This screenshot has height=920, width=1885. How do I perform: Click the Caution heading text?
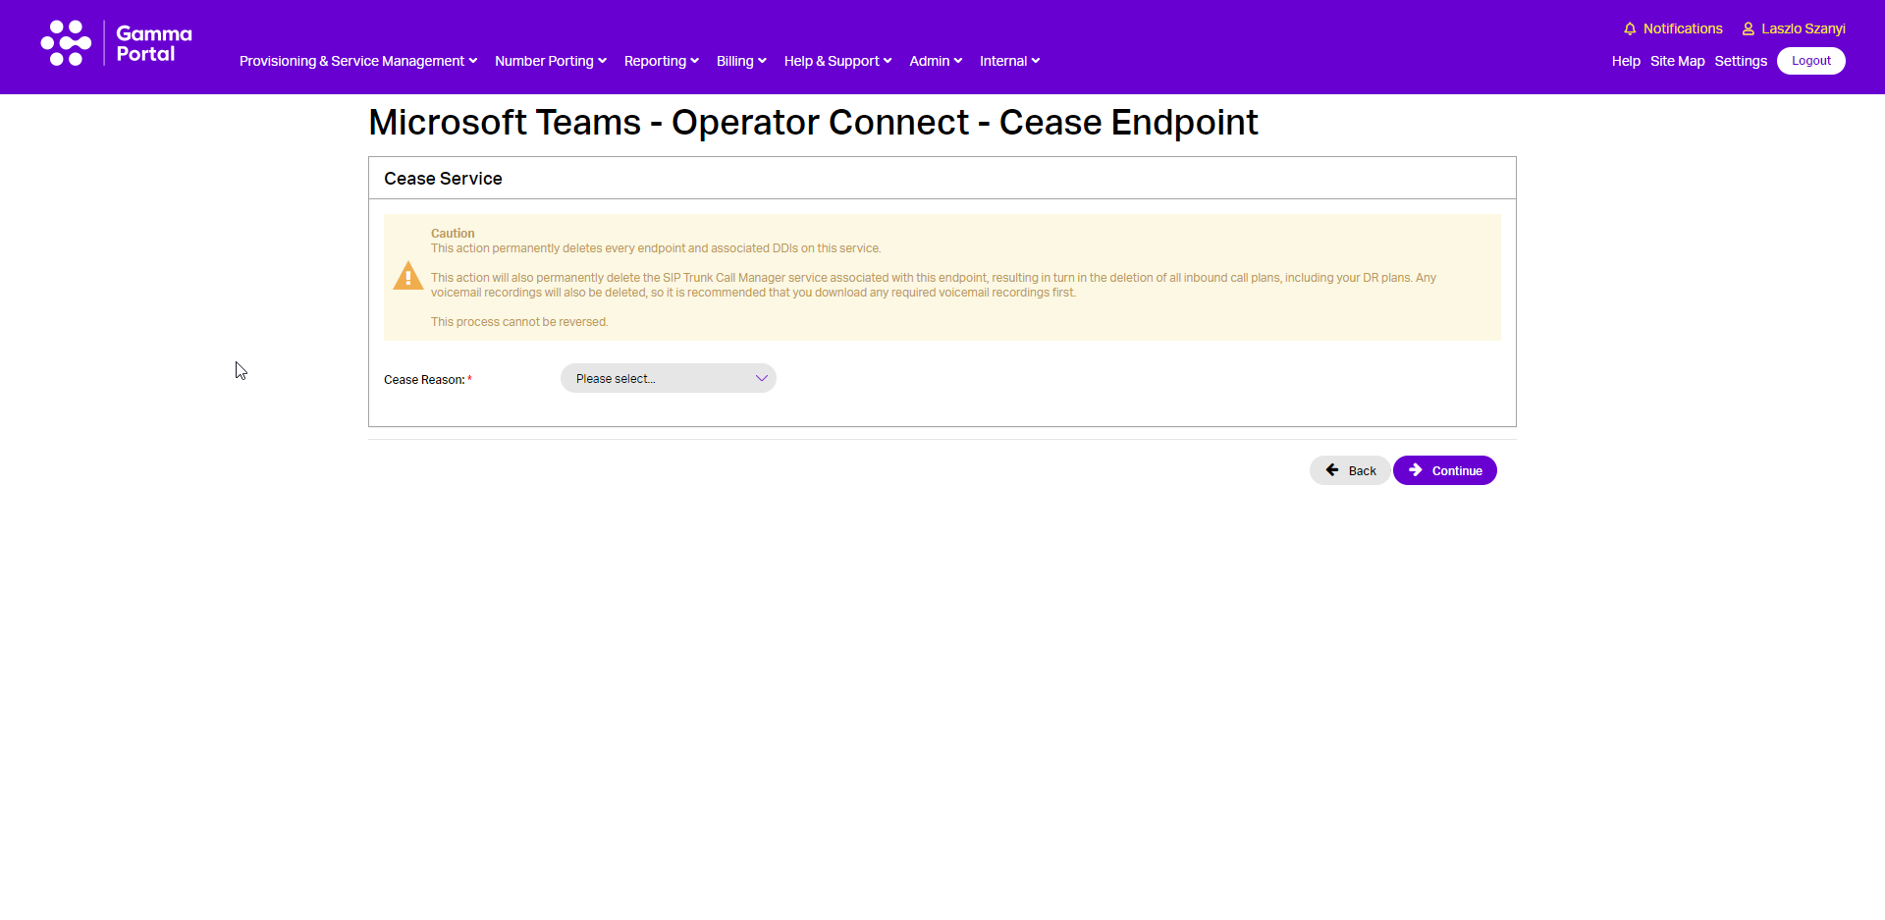click(x=453, y=234)
